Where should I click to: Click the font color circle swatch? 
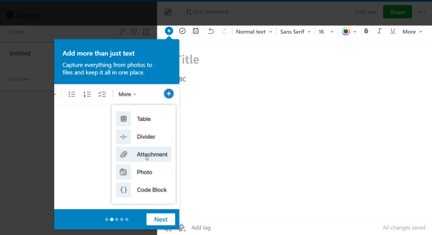pos(346,31)
